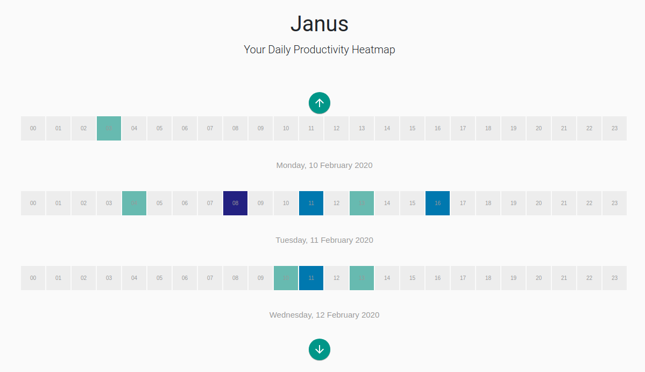Click hour 11 on Tuesday's heatmap row

[x=311, y=203]
